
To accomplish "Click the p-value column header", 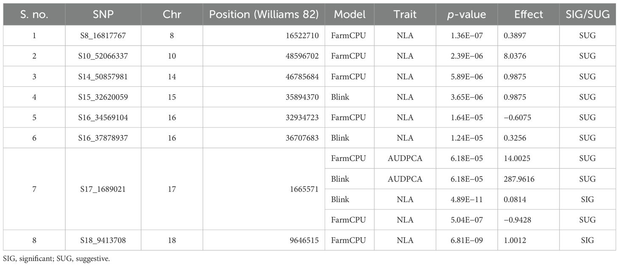I will [467, 15].
